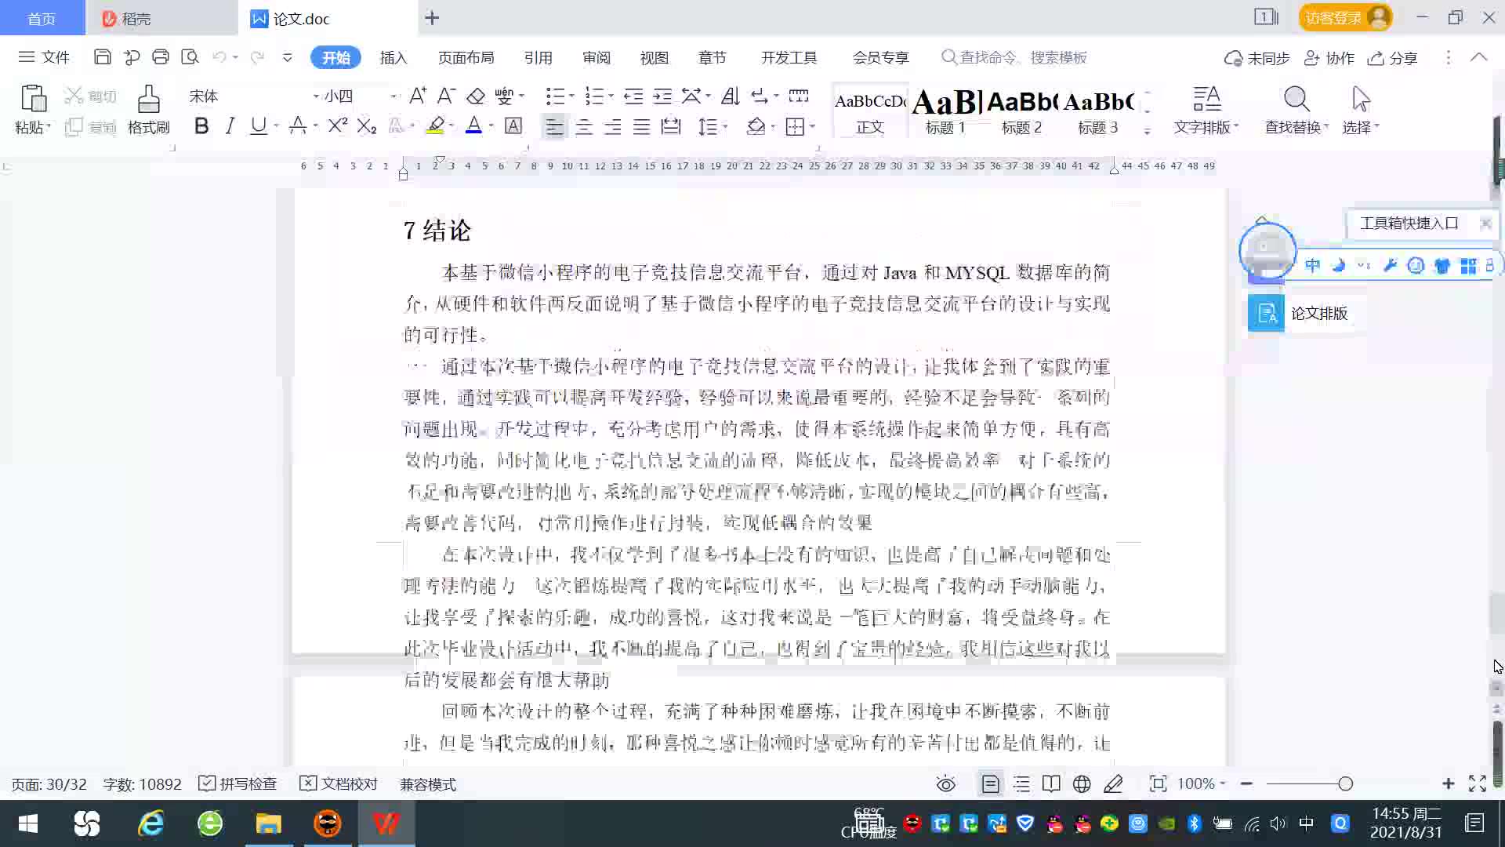Toggle Underline formatting
The width and height of the screenshot is (1505, 847).
click(x=258, y=125)
